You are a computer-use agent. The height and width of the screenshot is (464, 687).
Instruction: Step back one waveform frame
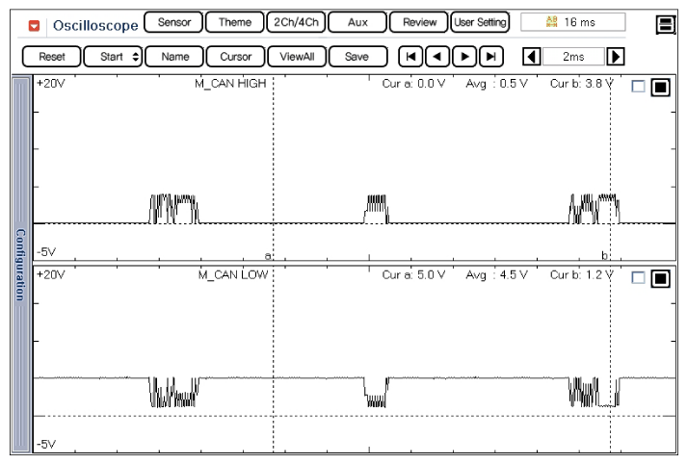click(x=438, y=57)
